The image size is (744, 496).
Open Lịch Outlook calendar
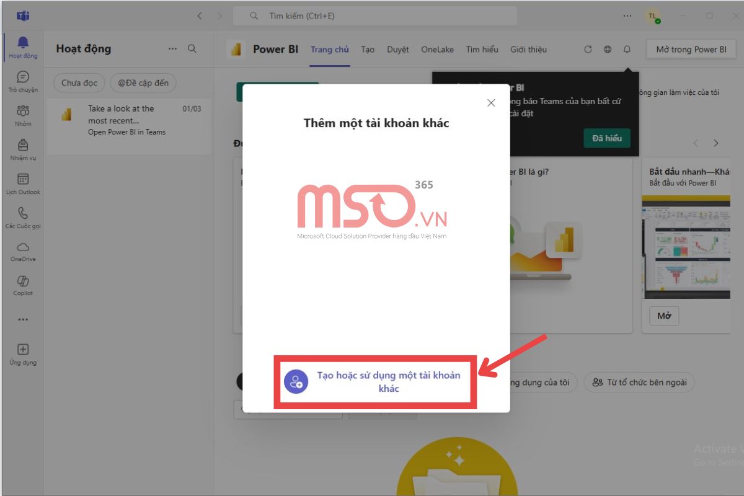[23, 184]
